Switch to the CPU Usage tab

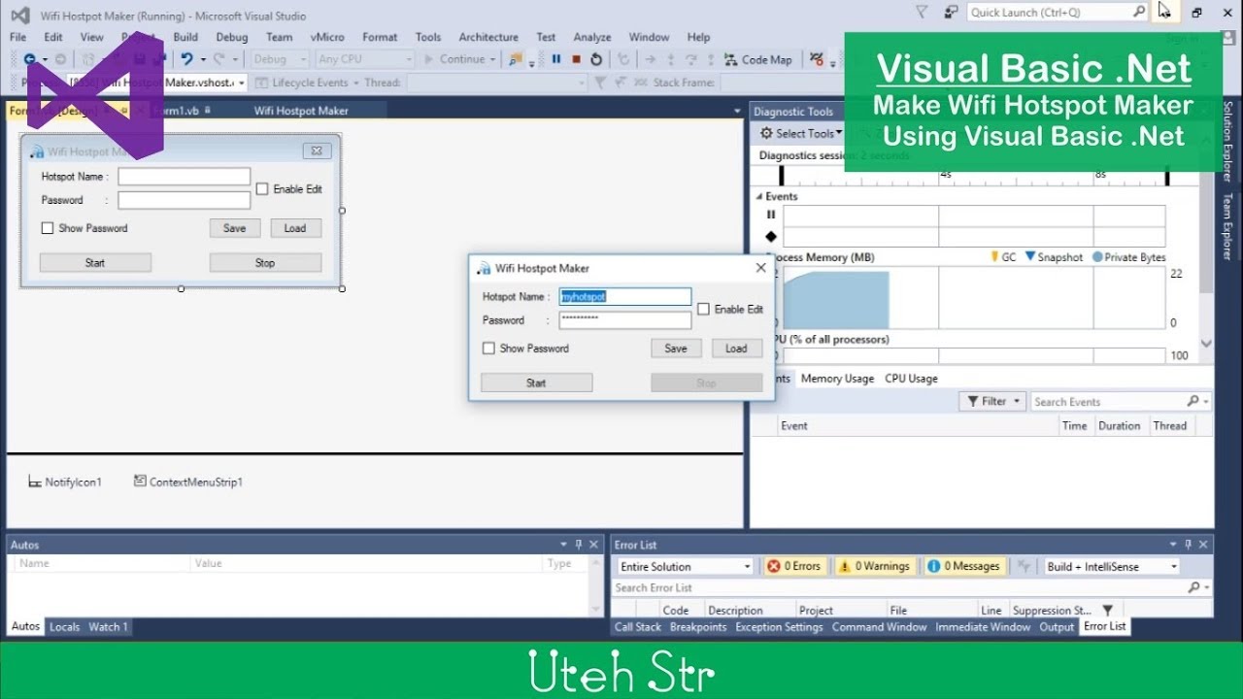tap(911, 379)
